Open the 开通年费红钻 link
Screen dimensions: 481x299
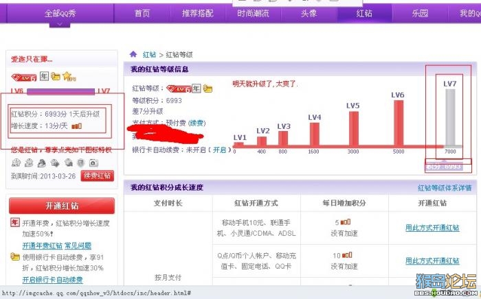click(x=43, y=246)
